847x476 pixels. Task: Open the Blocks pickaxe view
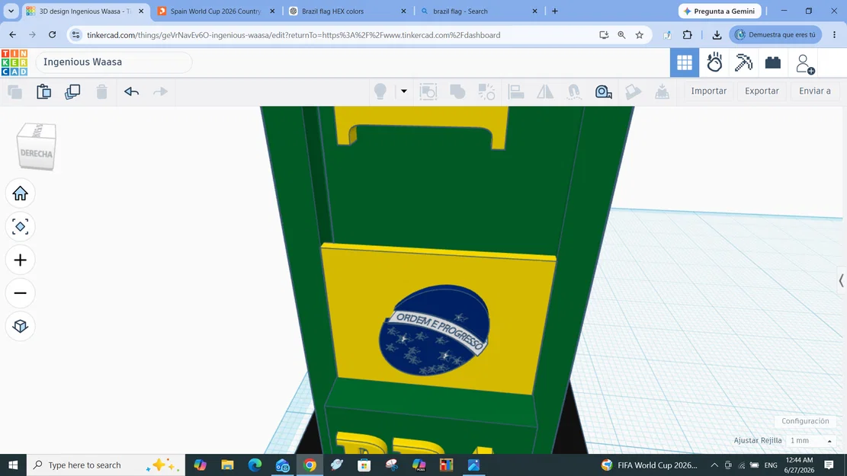(x=743, y=62)
